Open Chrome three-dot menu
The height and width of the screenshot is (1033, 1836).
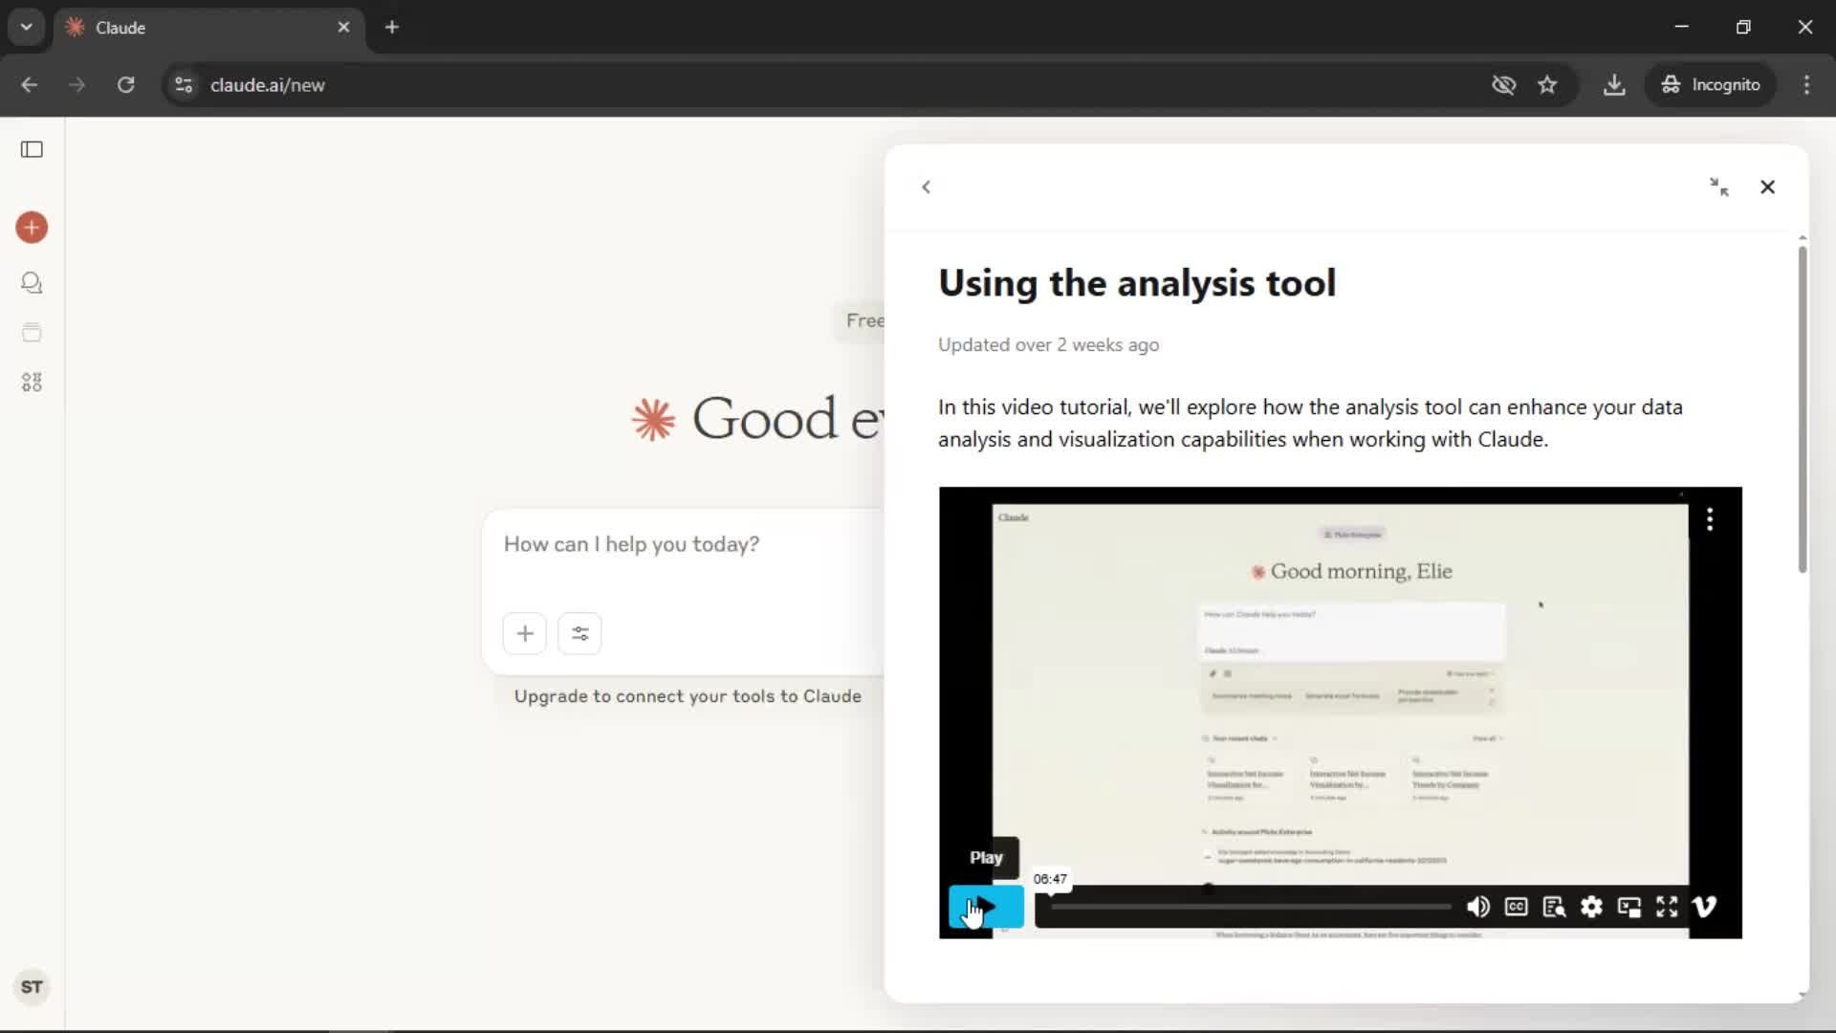pyautogui.click(x=1806, y=85)
